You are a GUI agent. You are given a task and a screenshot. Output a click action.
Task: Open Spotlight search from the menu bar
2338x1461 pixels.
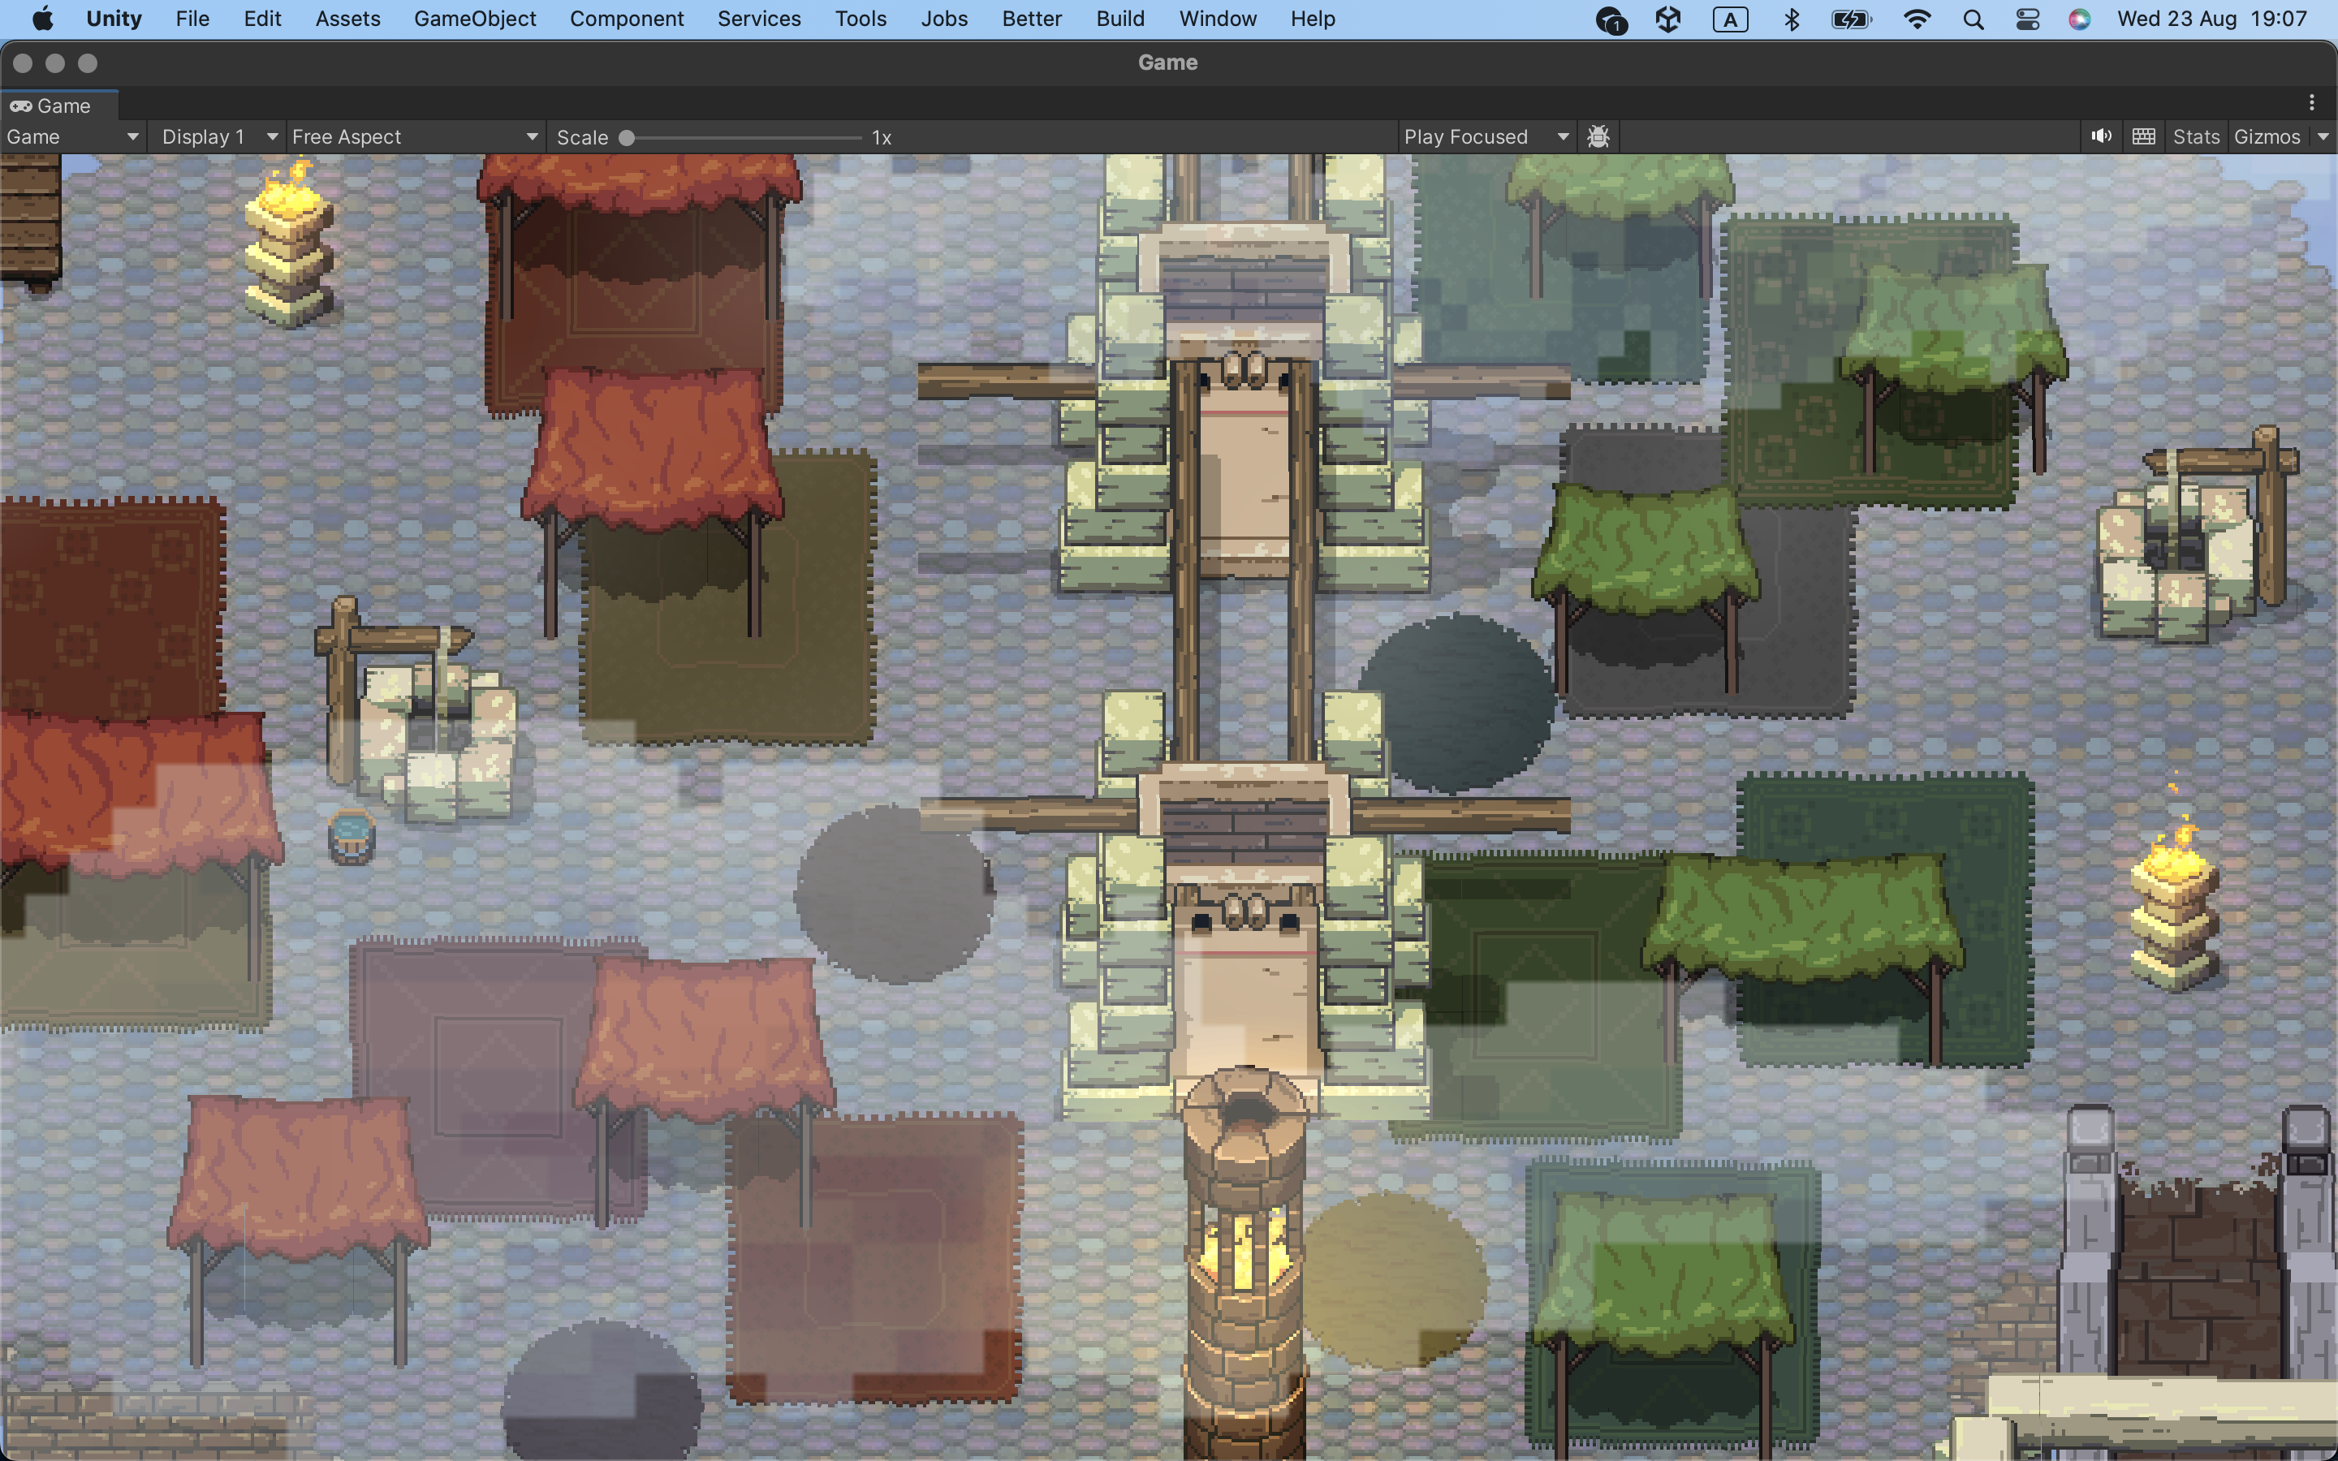1973,19
